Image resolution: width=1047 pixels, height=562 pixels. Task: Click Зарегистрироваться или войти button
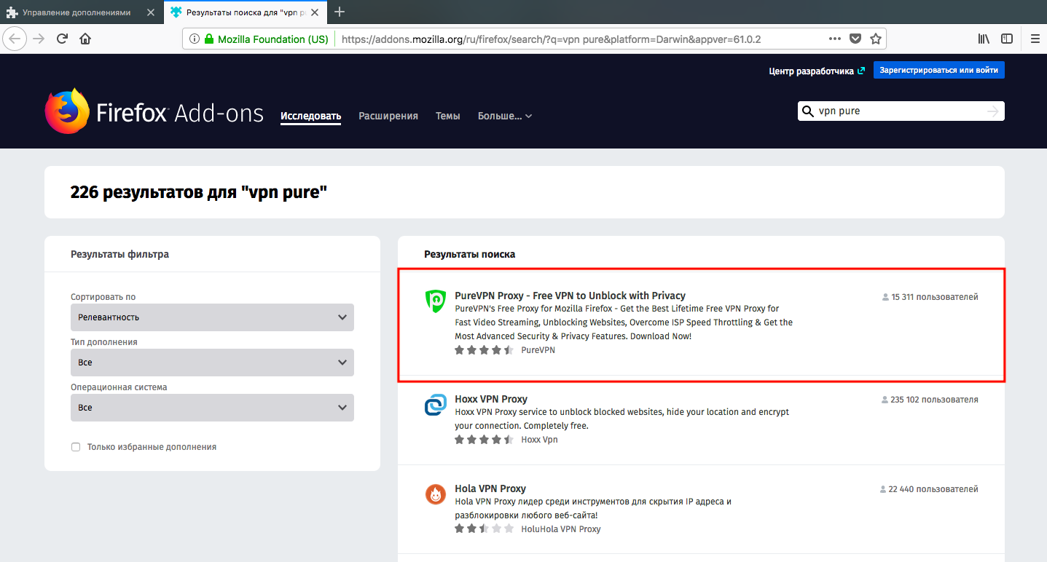939,70
